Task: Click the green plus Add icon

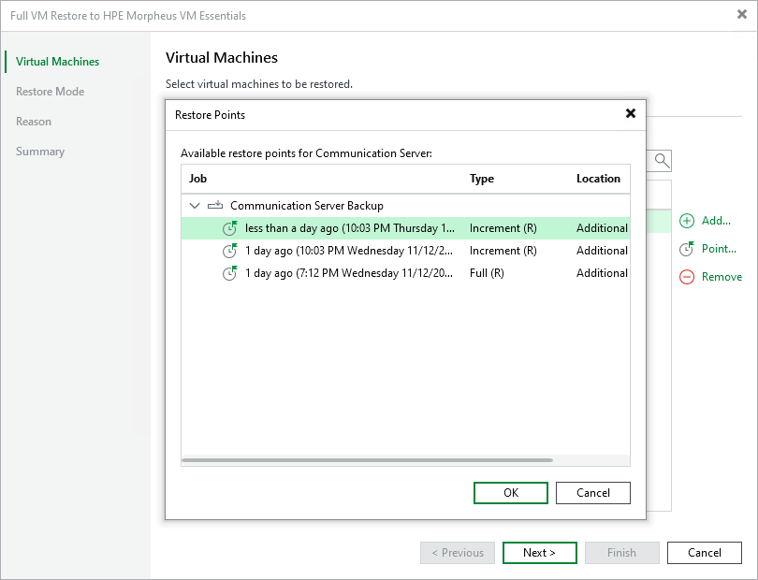Action: (x=687, y=221)
